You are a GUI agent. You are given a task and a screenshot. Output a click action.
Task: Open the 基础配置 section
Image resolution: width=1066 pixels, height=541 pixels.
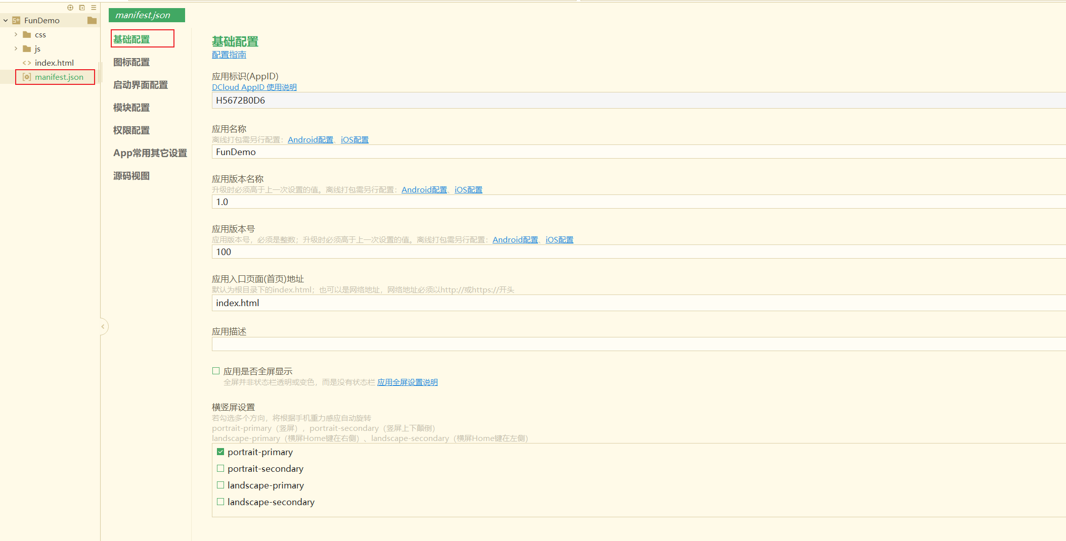(131, 39)
